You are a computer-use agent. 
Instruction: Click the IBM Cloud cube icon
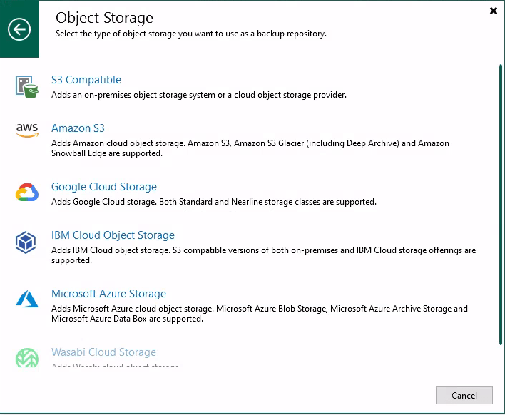coord(26,242)
